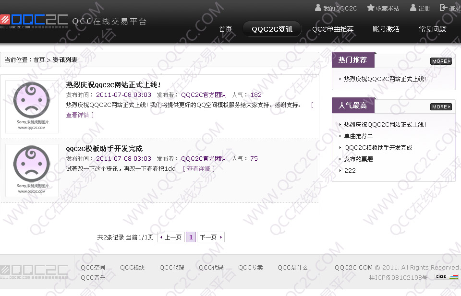Open the 首页 navigation tab
461x296 pixels.
pyautogui.click(x=225, y=29)
